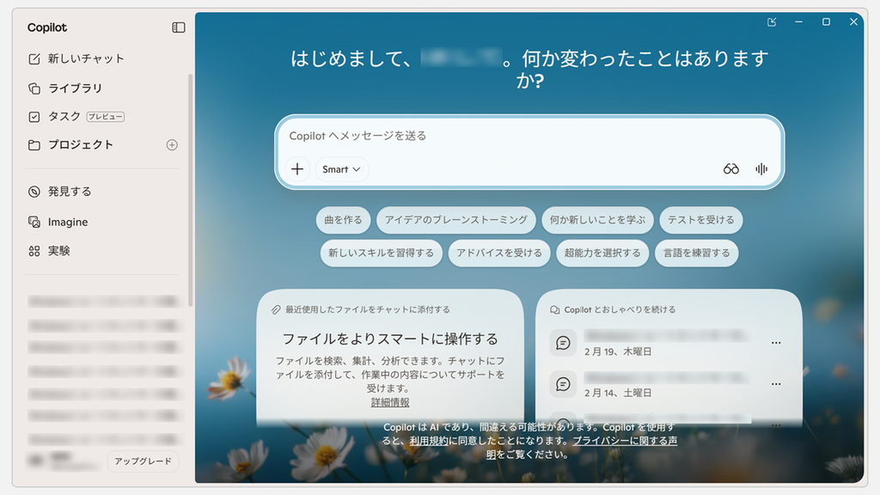The width and height of the screenshot is (880, 495).
Task: Collapse the Copilot sidebar panel icon
Action: 179,27
